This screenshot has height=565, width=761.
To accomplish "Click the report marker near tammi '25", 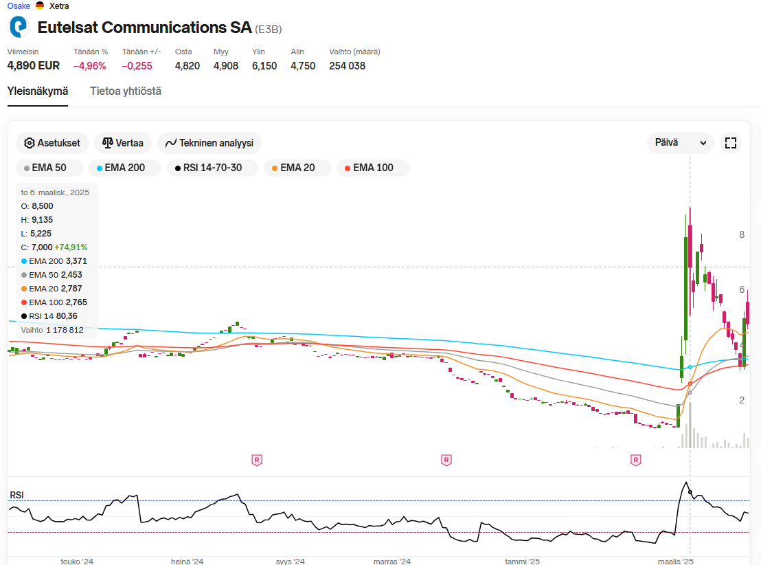I will click(x=636, y=460).
